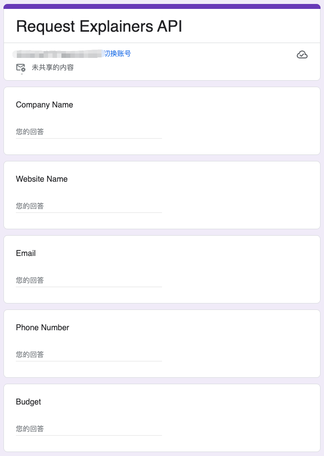Image resolution: width=324 pixels, height=456 pixels.
Task: Click the 切换账号 switch account link
Action: (x=117, y=53)
